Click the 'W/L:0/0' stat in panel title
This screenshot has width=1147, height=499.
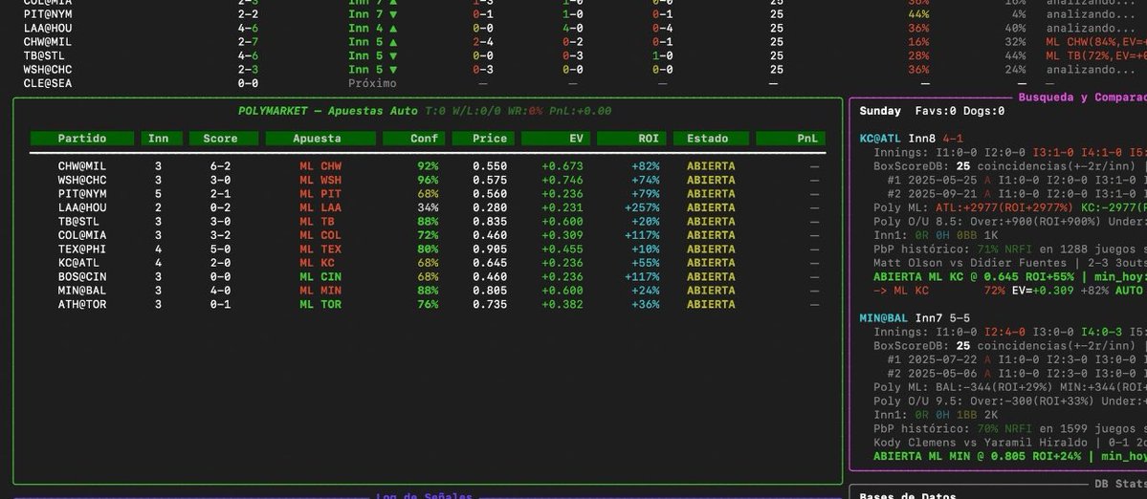click(475, 111)
